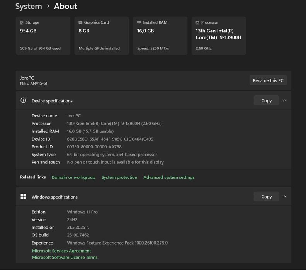The height and width of the screenshot is (270, 306).
Task: Click the Windows logo icon
Action: pos(23,197)
